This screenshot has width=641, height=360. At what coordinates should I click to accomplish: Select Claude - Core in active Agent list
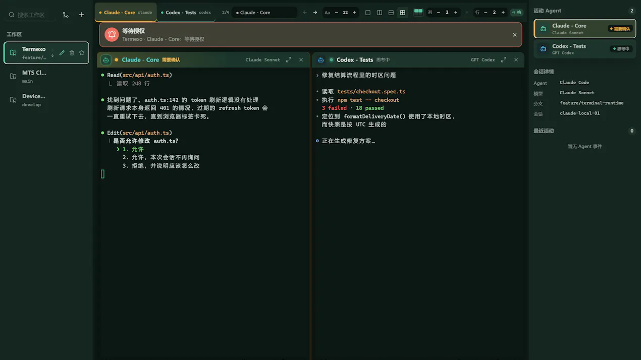(x=584, y=29)
